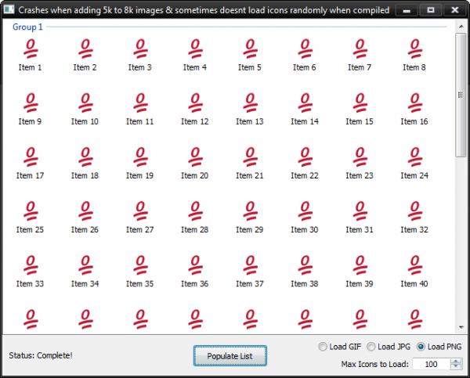
Task: Click the window title bar app icon
Action: [9, 10]
